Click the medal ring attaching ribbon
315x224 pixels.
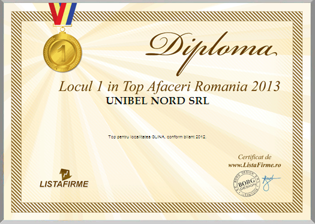point(62,29)
